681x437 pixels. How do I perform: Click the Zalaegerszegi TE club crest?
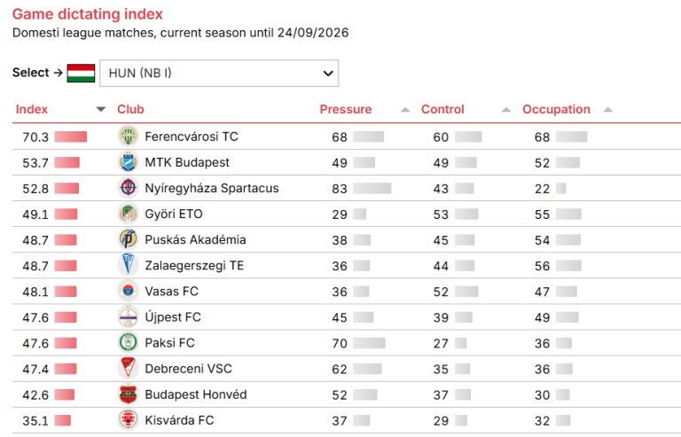pyautogui.click(x=128, y=265)
